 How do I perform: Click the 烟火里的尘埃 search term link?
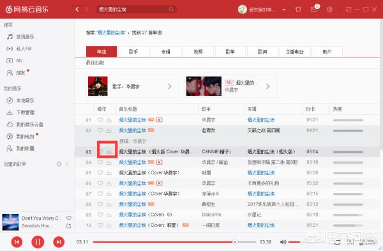[111, 33]
